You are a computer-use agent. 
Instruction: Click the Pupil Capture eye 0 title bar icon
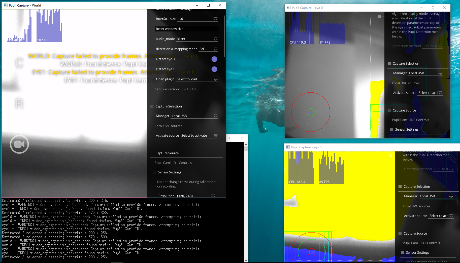coord(289,8)
